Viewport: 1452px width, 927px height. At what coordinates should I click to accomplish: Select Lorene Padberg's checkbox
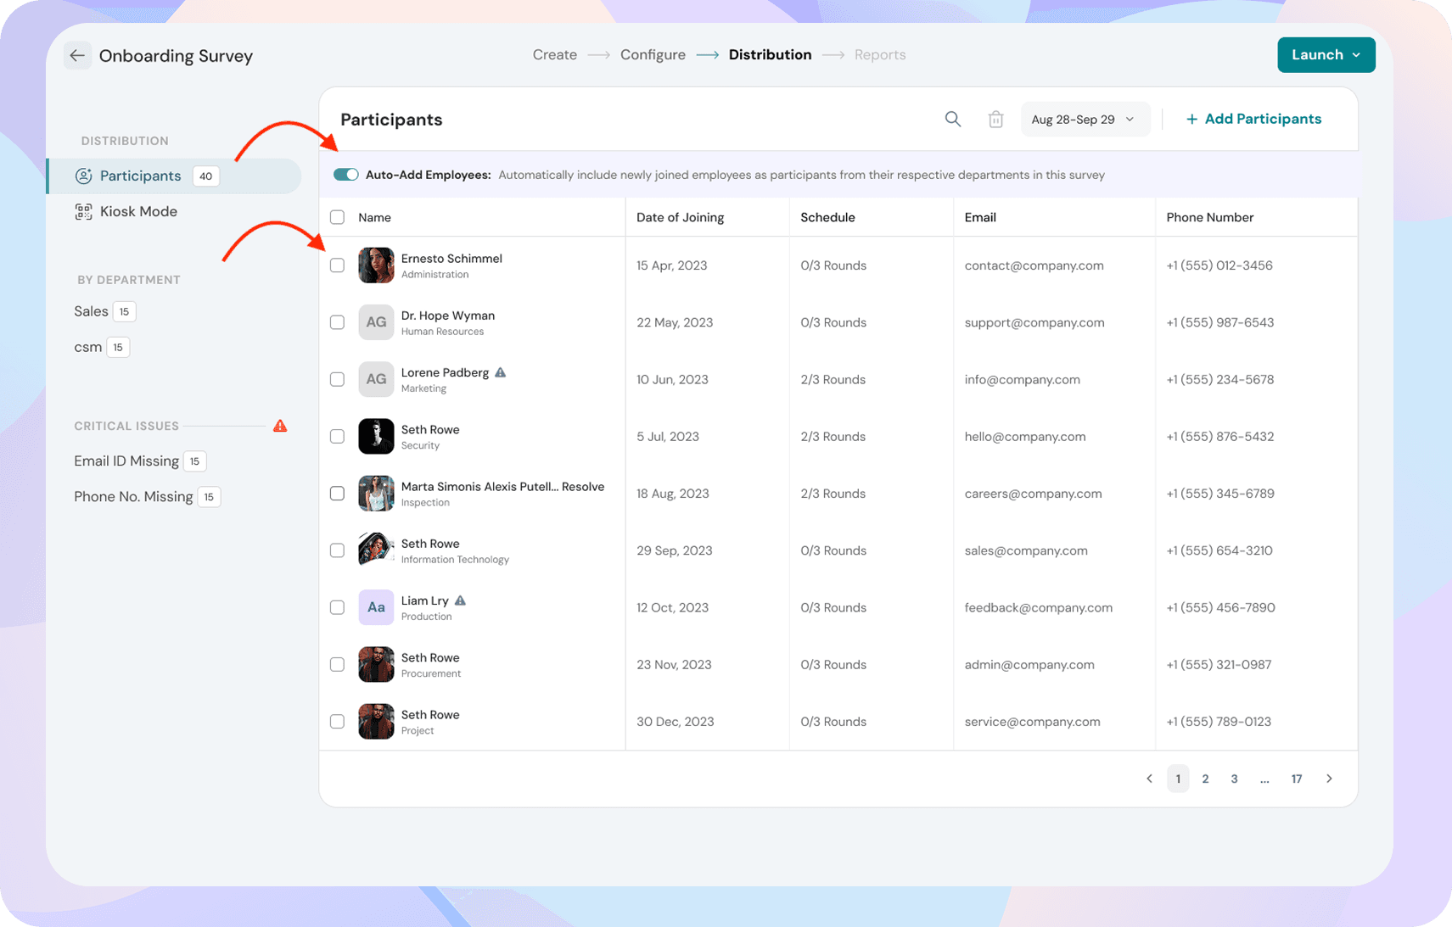click(337, 379)
